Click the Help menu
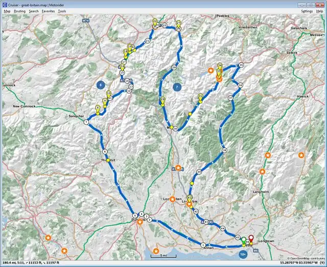Screen dimensions: 327x267 (x=319, y=11)
